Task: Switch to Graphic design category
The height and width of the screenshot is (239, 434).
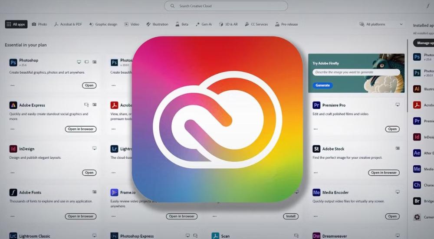Action: tap(103, 24)
